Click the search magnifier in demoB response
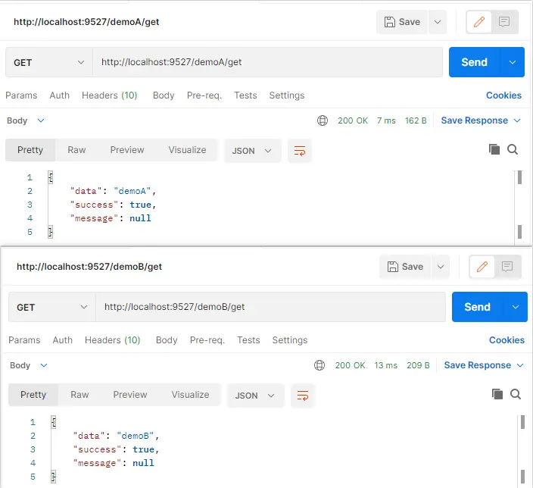The height and width of the screenshot is (488, 533). [516, 394]
